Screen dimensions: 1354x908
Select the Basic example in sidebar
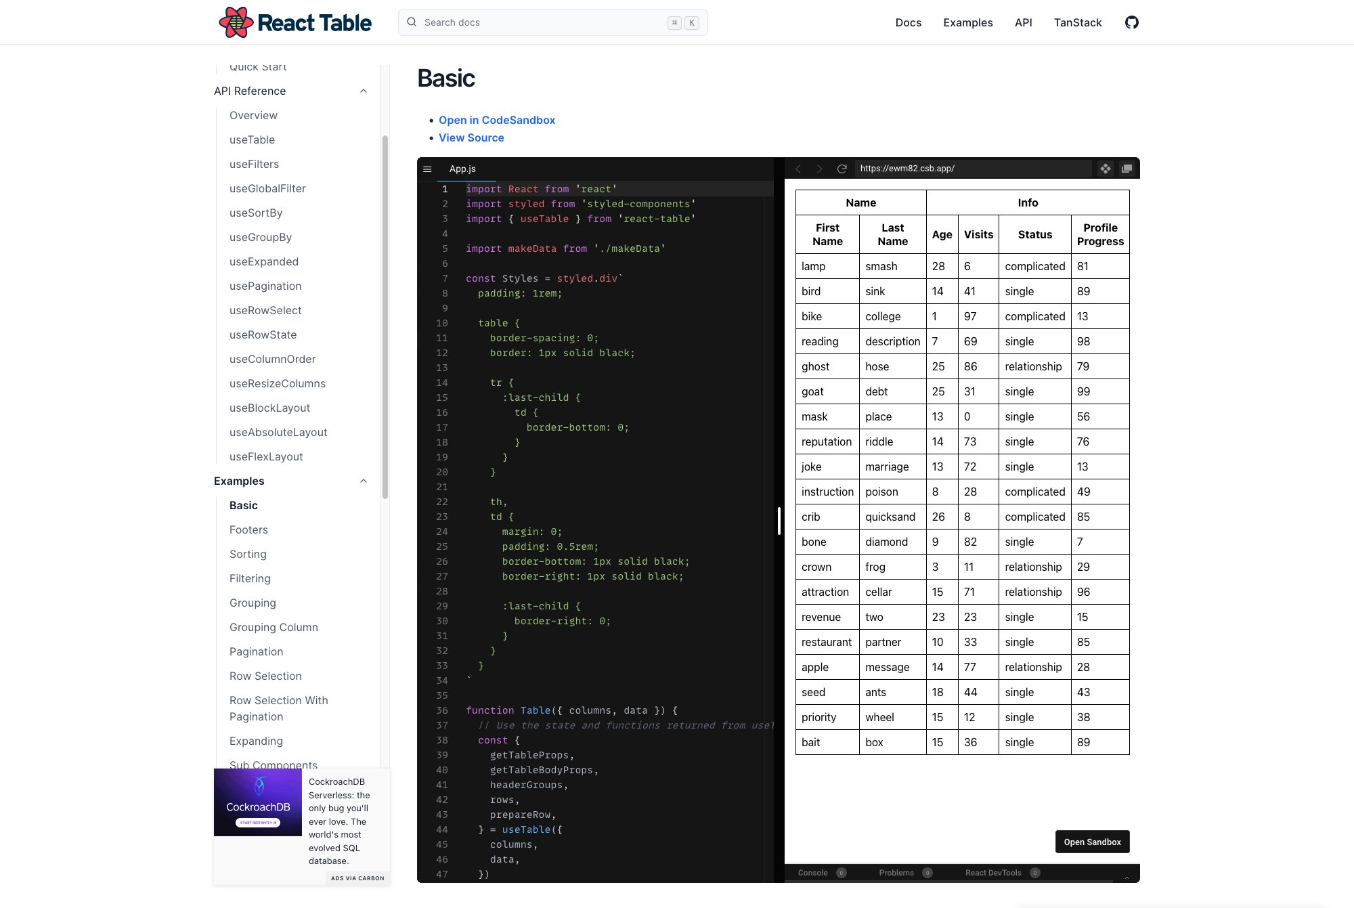point(243,505)
